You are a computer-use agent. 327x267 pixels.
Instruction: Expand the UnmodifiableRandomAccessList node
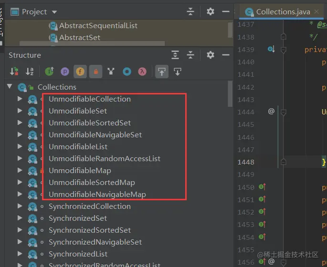click(x=20, y=158)
